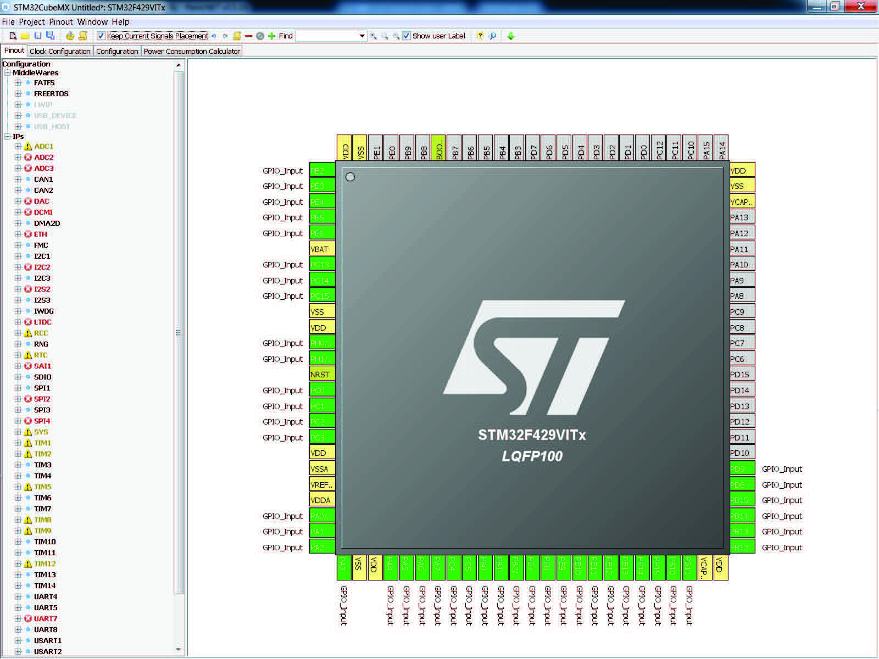Select the Pinout tab
Screen dimensions: 879x659
click(14, 51)
